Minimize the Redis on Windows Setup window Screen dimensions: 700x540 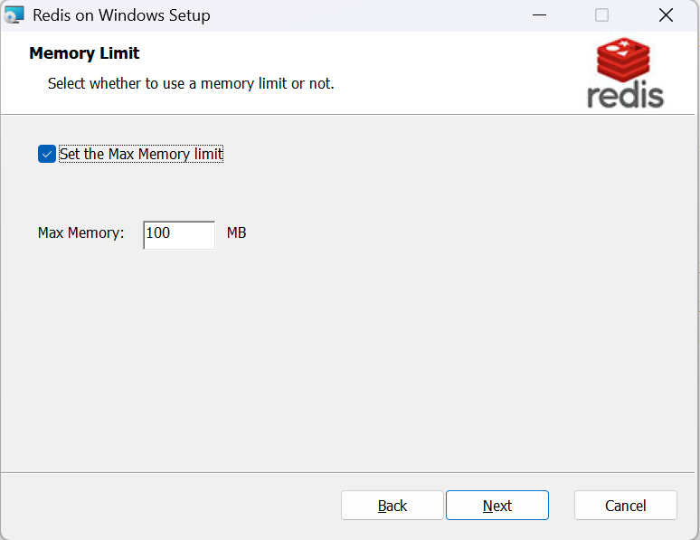point(539,15)
